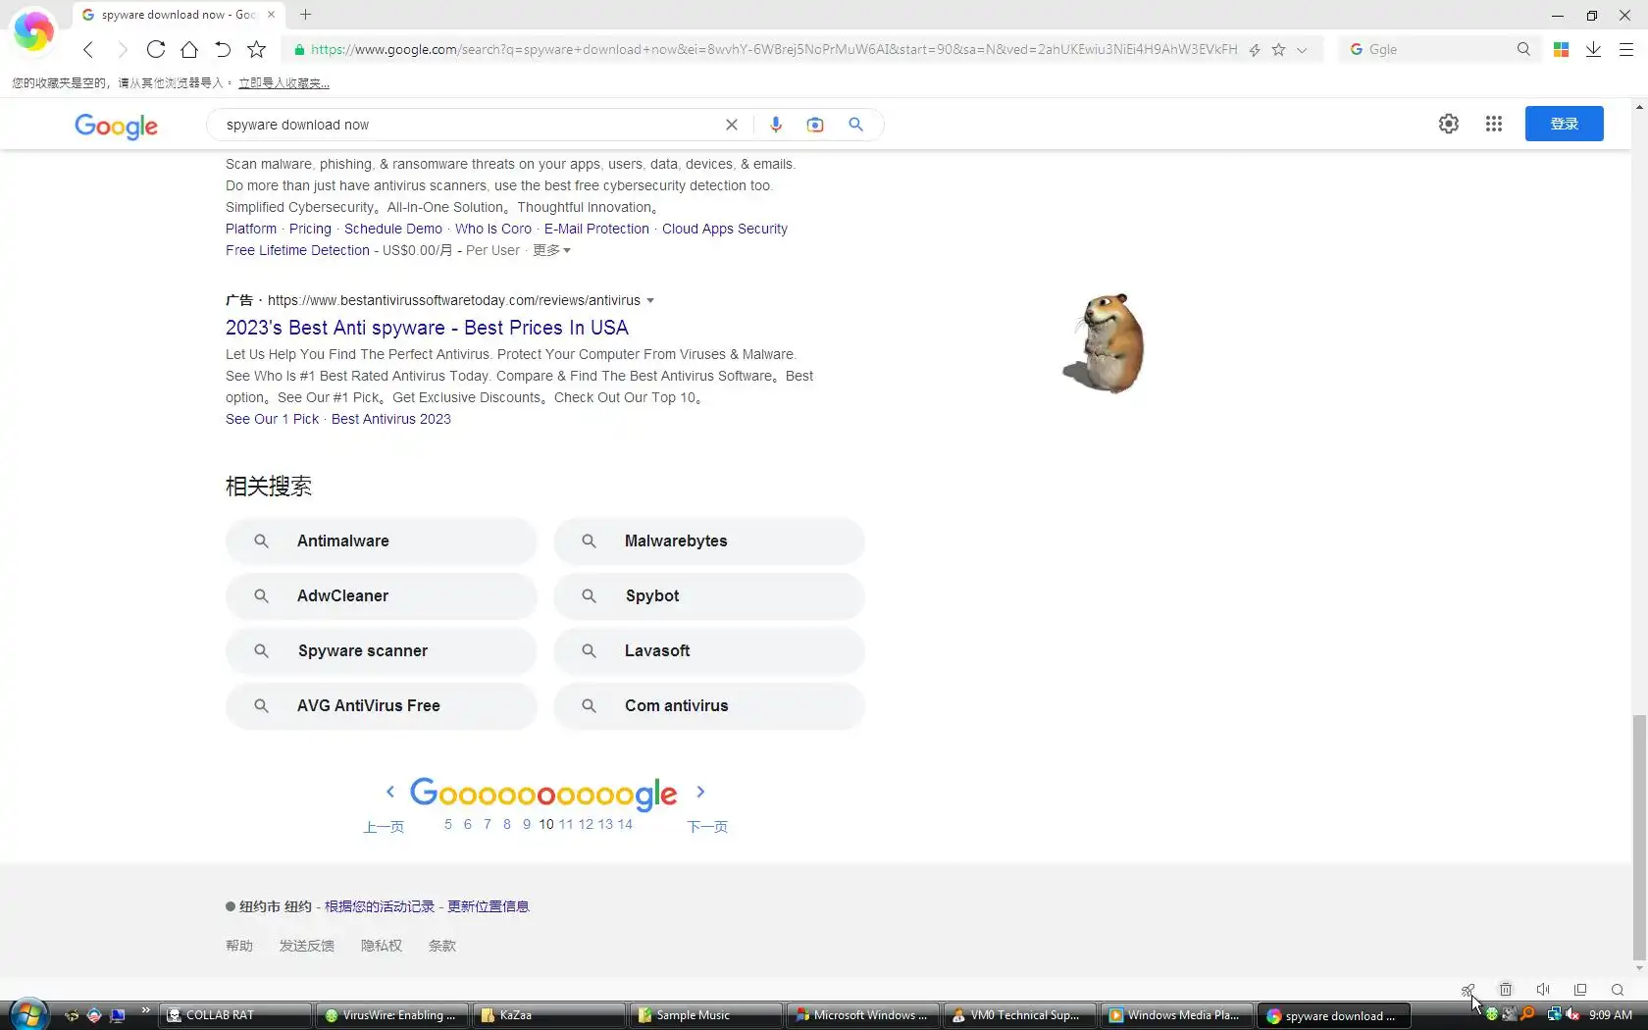Click the import bookmarks link
This screenshot has height=1030, width=1648.
[x=283, y=83]
